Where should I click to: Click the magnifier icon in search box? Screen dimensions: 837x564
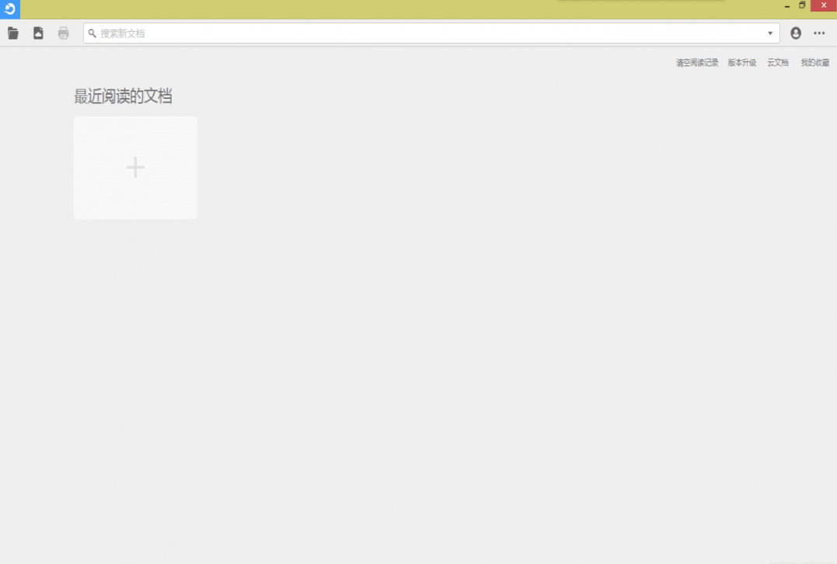93,33
